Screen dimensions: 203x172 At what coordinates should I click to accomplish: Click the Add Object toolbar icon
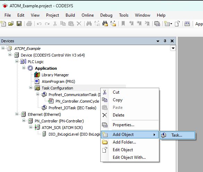tap(167, 24)
